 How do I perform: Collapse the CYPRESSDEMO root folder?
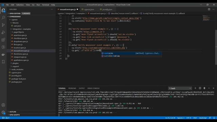15,17
